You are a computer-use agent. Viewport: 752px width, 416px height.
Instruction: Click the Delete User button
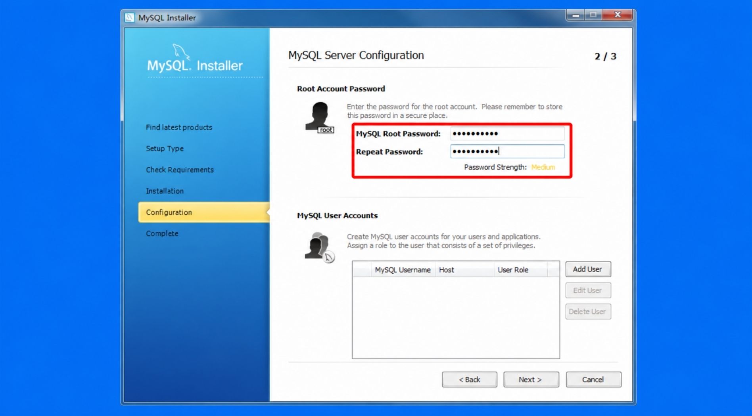click(588, 311)
